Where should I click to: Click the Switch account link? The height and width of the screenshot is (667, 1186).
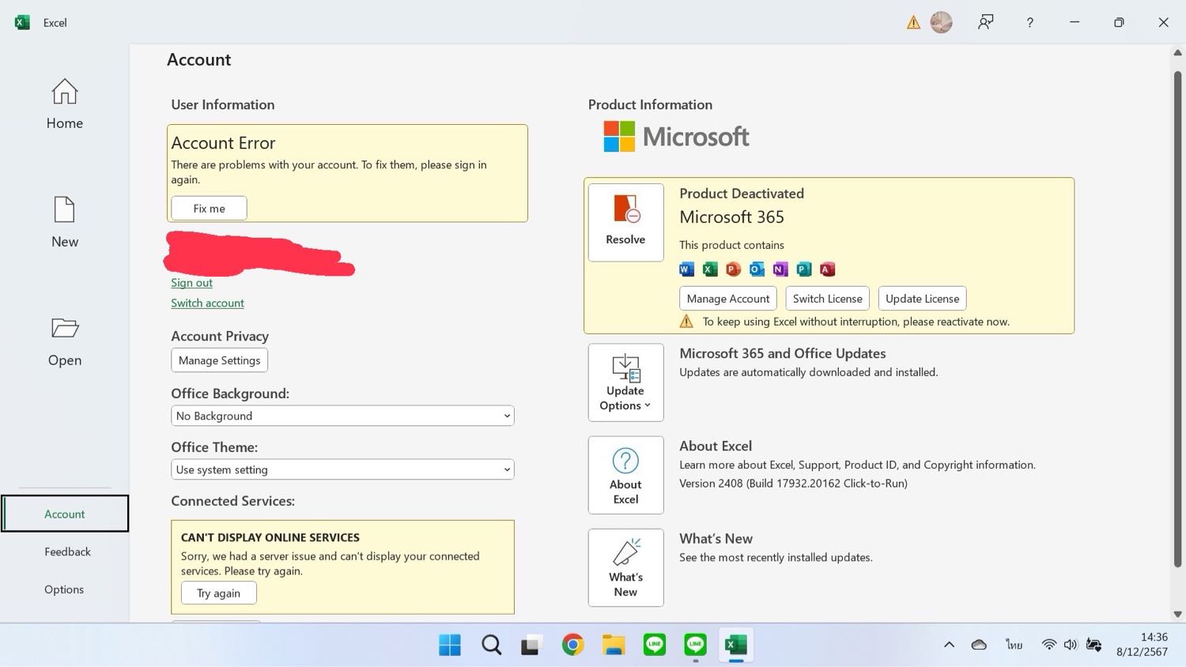point(207,303)
